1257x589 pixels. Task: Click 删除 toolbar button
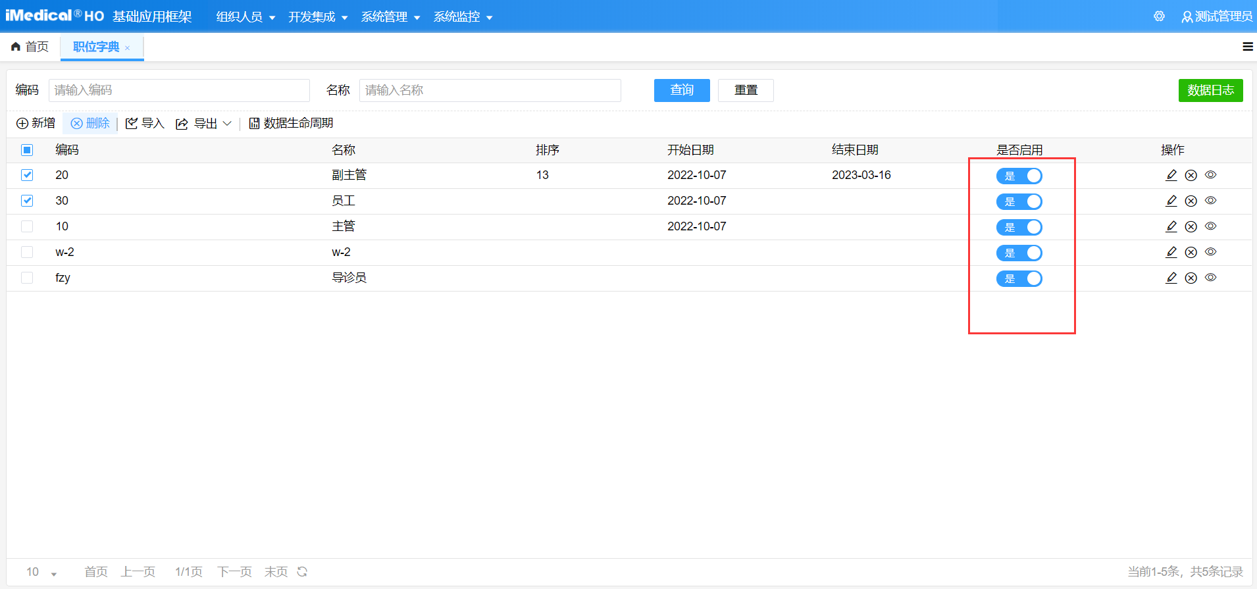tap(90, 123)
